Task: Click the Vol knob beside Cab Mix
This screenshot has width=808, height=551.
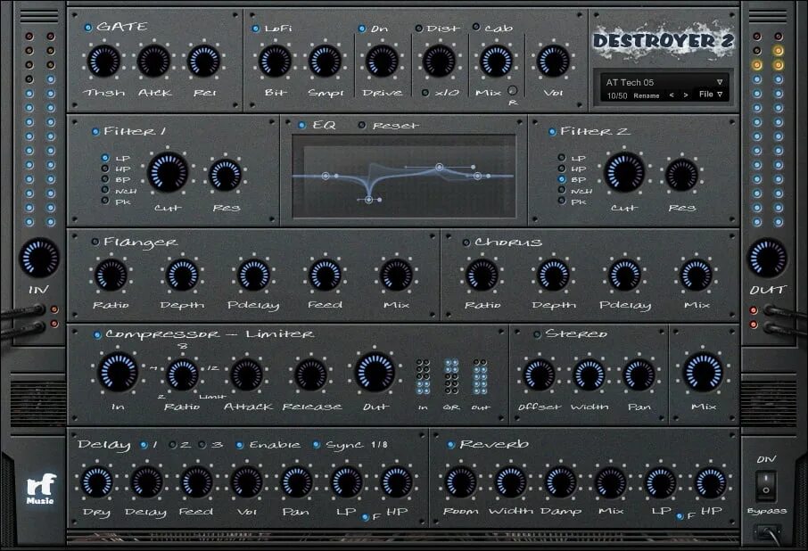Action: click(x=553, y=61)
